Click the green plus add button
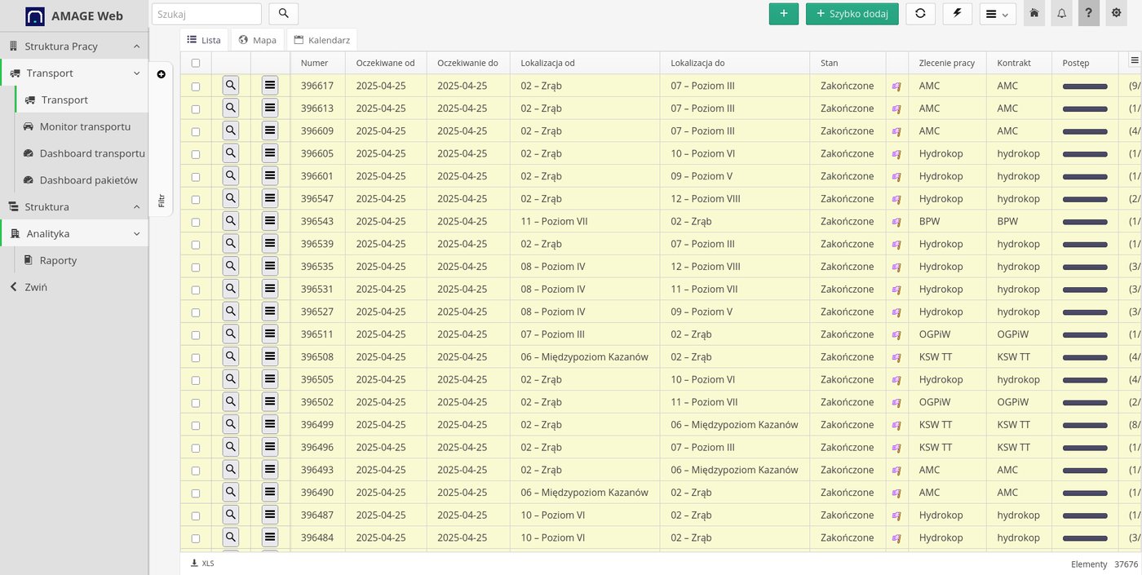 coord(784,14)
